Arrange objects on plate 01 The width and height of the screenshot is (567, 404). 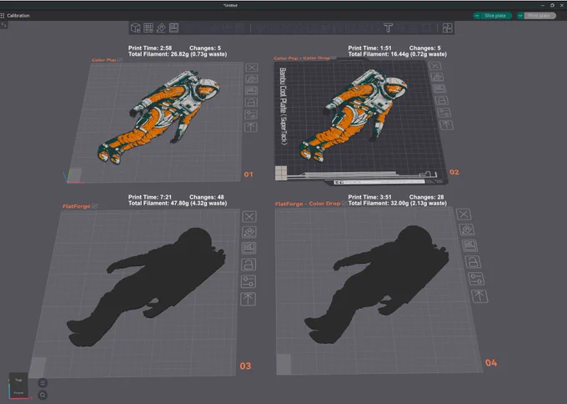tap(251, 90)
